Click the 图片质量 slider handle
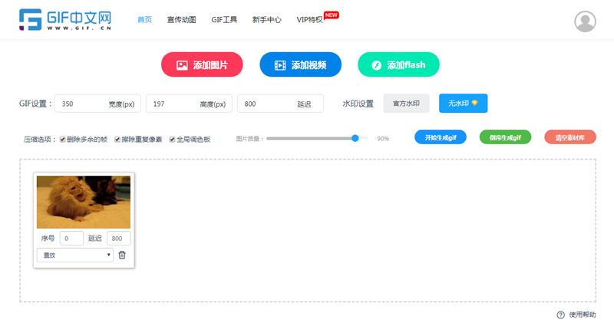The width and height of the screenshot is (614, 323). (x=355, y=138)
